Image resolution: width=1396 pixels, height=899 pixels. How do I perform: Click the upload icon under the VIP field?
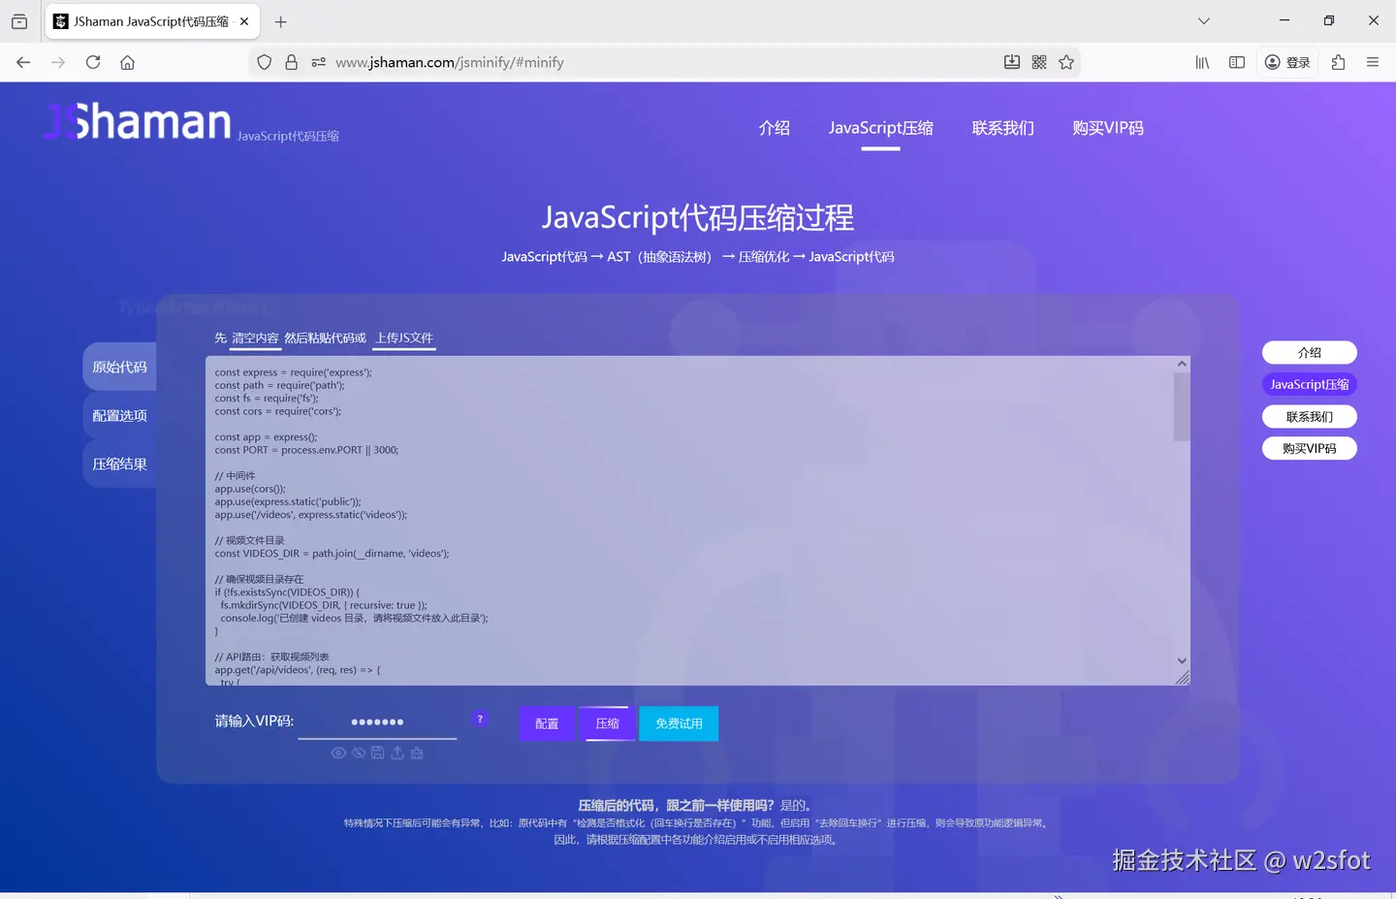tap(397, 753)
